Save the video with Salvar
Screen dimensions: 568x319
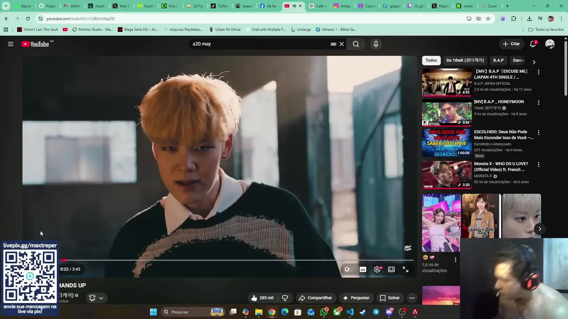[x=390, y=298]
